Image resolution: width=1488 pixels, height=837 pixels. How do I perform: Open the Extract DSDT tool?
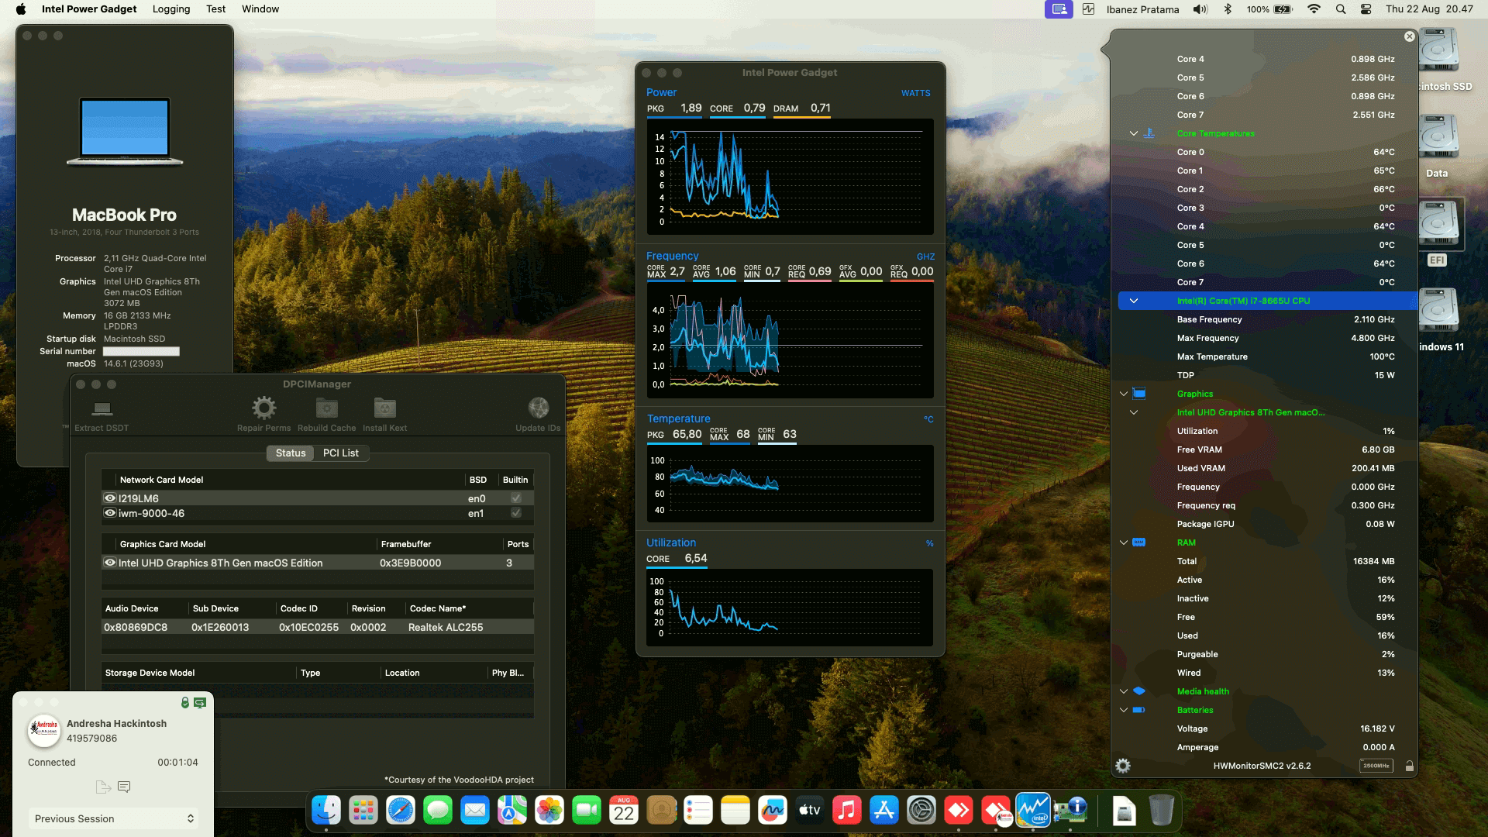(x=103, y=408)
